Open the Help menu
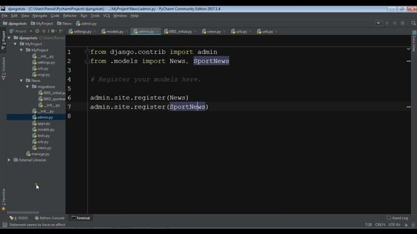Viewport: 417px width, 234px height. pos(135,16)
